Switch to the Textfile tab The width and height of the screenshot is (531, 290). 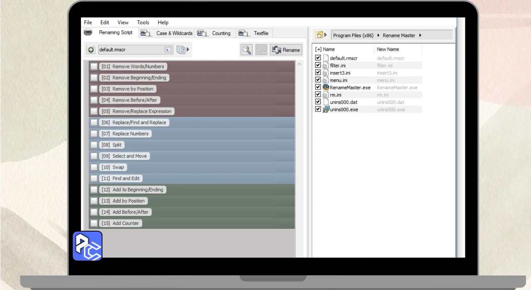pos(254,33)
